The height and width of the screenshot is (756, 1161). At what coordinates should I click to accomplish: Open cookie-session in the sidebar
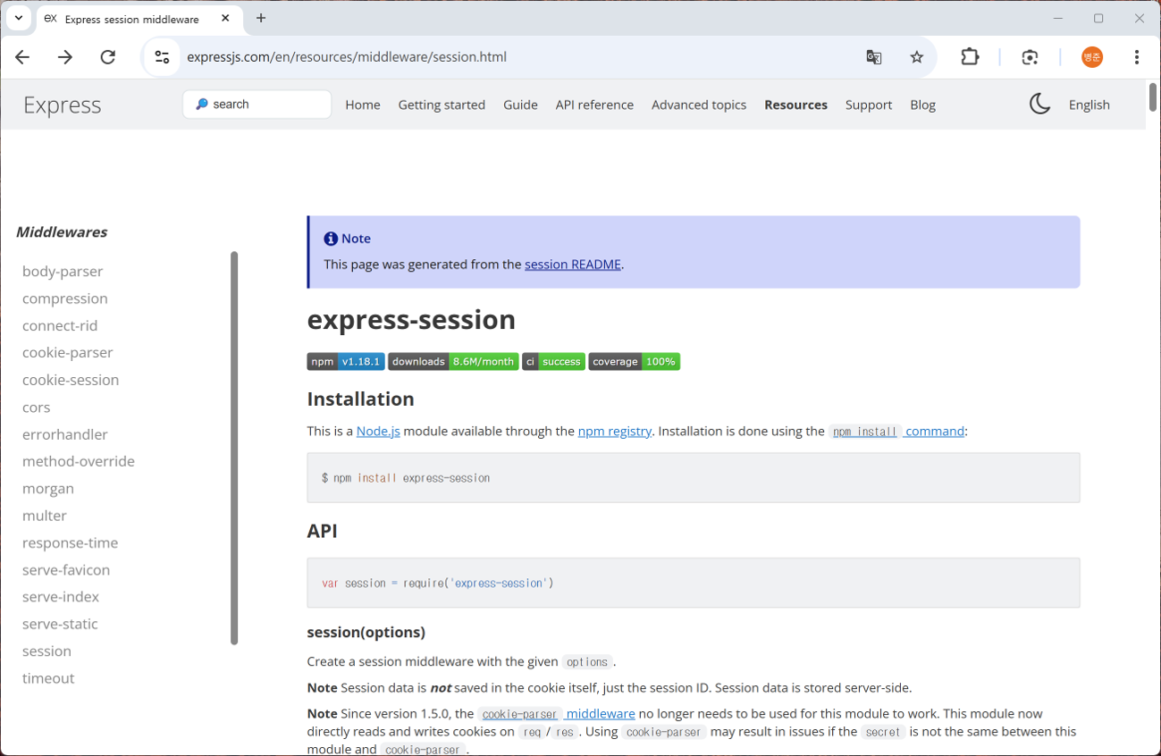(71, 380)
